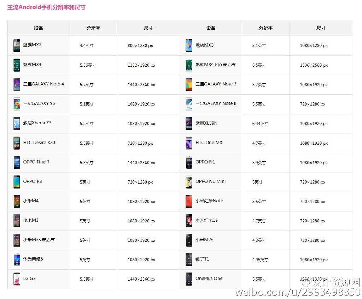The width and height of the screenshot is (362, 299).
Task: Click the device name text 魅族MX4 Pro未上市
Action: pos(215,65)
